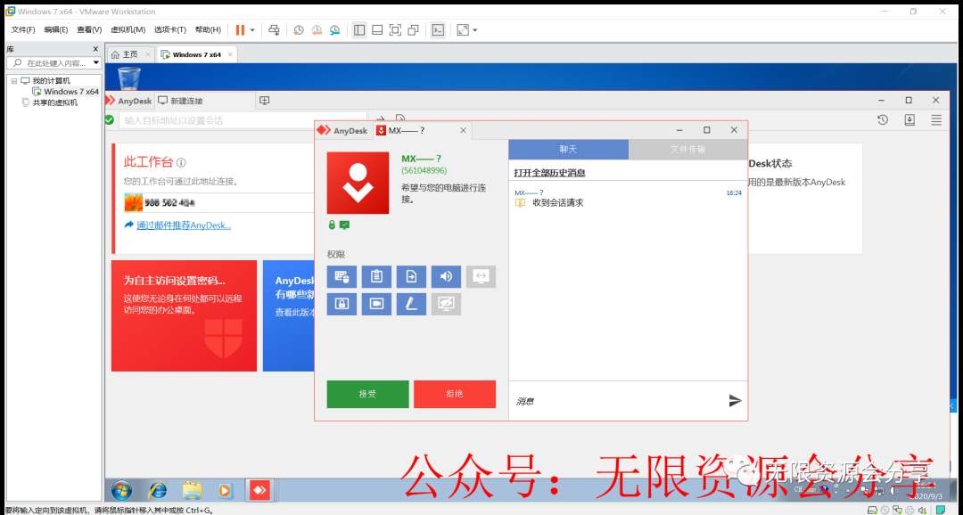The height and width of the screenshot is (515, 963).
Task: Take a VM snapshot icon
Action: (x=299, y=30)
